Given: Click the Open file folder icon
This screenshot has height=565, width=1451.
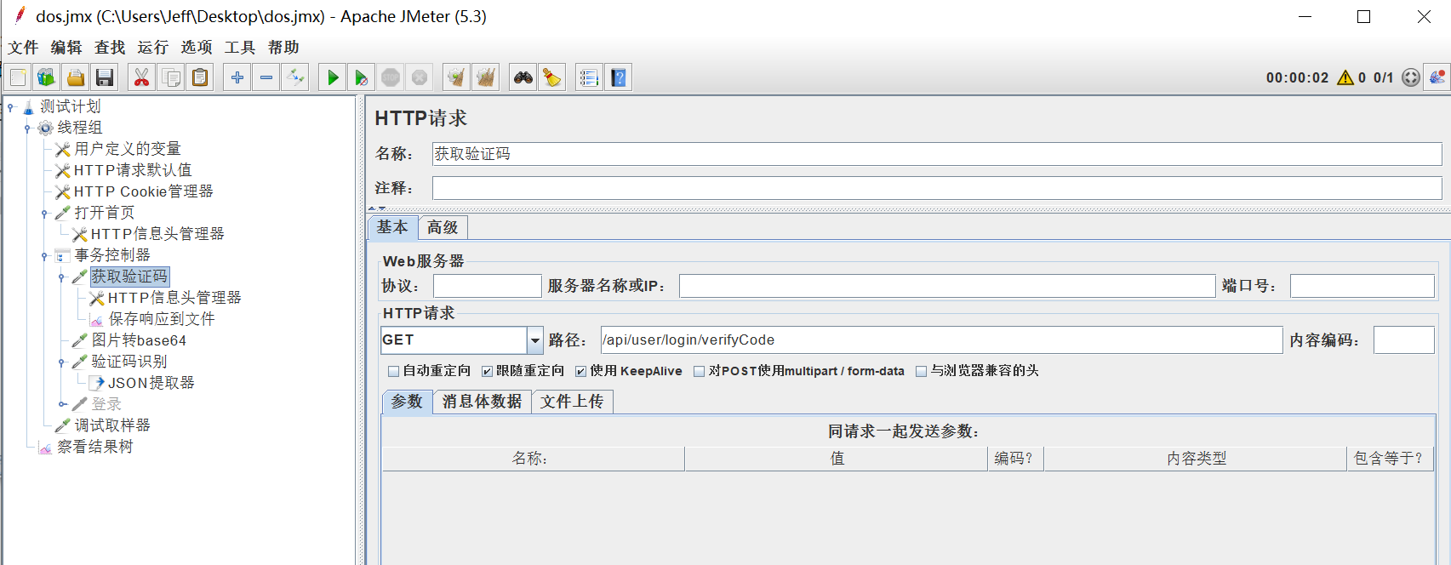Looking at the screenshot, I should point(76,77).
